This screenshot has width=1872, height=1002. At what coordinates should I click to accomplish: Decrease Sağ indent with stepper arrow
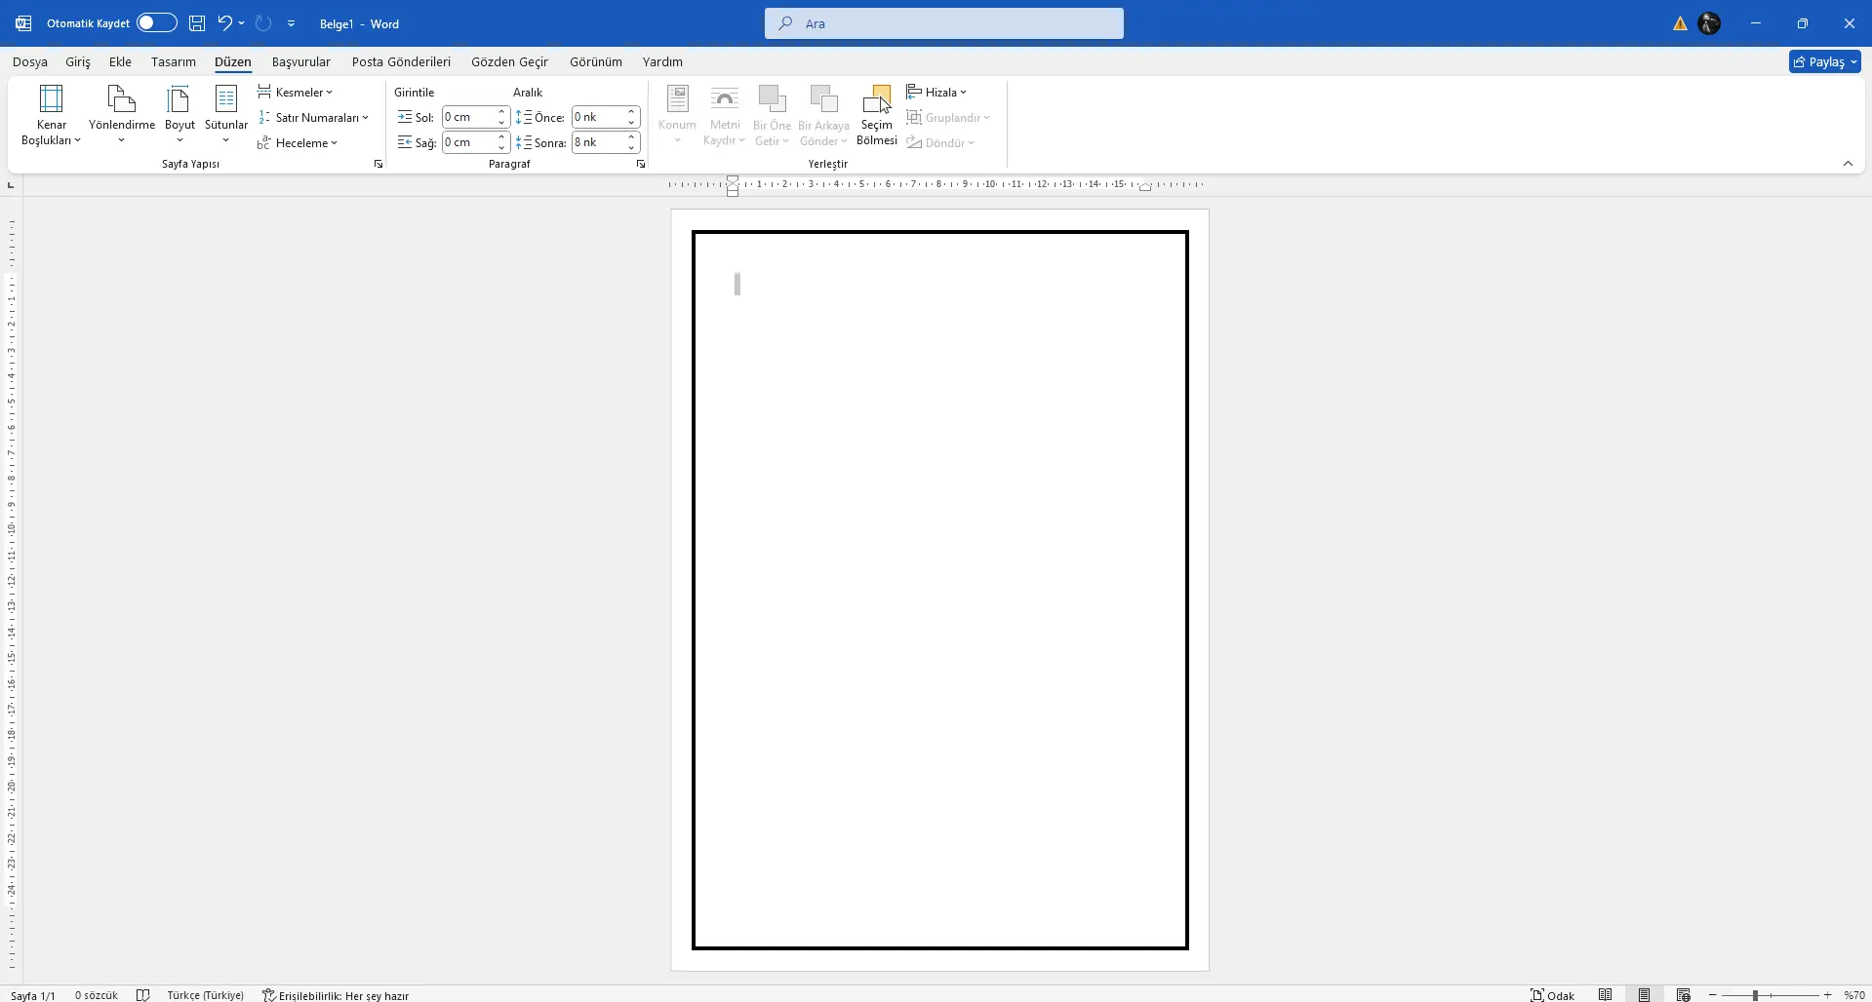click(x=501, y=148)
